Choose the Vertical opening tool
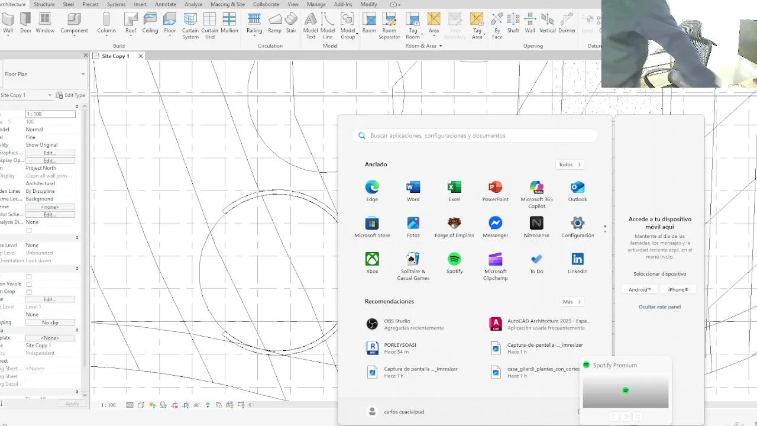 [x=548, y=23]
